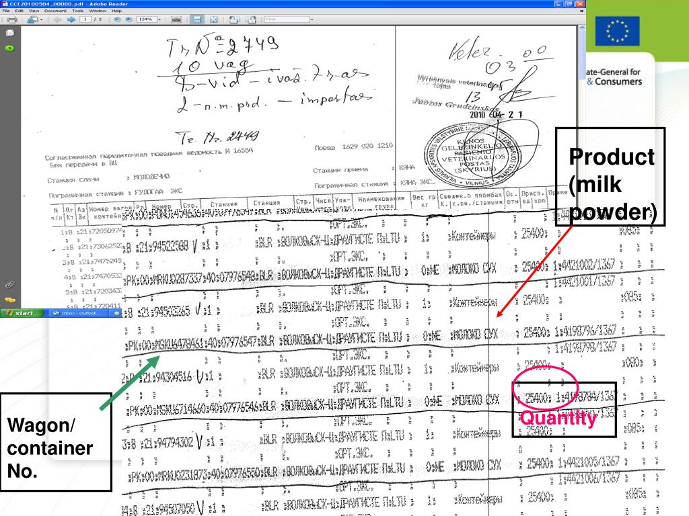Click the zoom out (minus) button
689x516 pixels.
(x=117, y=19)
